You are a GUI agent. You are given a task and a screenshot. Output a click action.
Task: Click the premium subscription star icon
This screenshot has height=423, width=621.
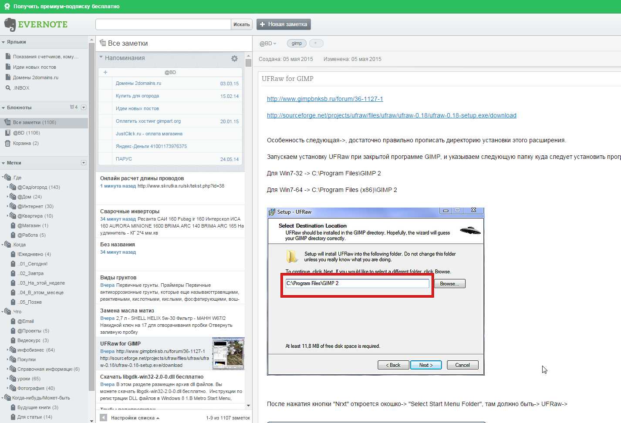(x=7, y=7)
